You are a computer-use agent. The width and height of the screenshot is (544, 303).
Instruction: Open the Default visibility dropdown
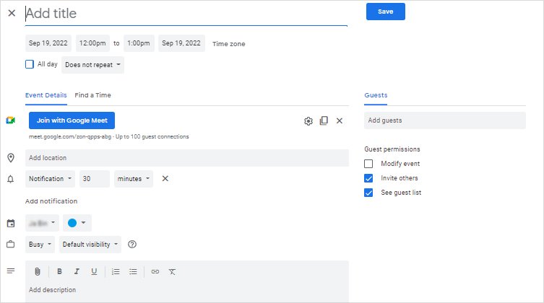coord(90,245)
